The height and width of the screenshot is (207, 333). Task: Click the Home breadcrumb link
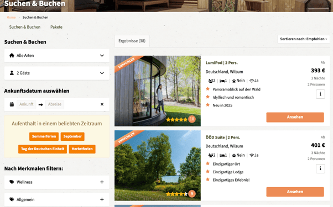(x=11, y=17)
